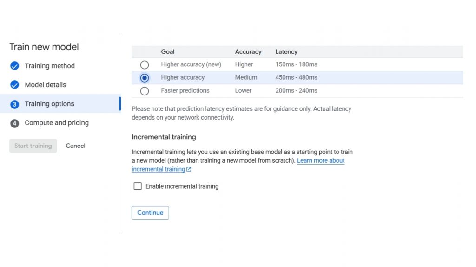
Task: Choose the Faster predictions radio option
Action: tap(145, 91)
